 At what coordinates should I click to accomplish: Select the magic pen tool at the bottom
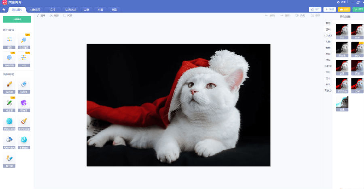(9, 160)
